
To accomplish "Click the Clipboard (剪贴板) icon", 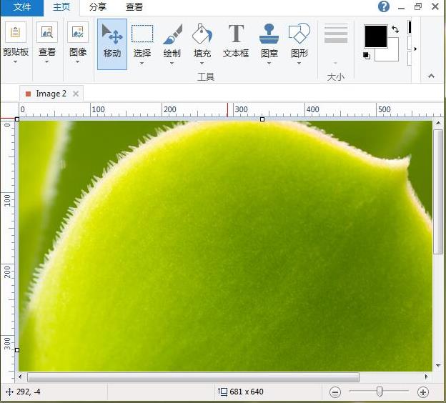I will coord(16,32).
